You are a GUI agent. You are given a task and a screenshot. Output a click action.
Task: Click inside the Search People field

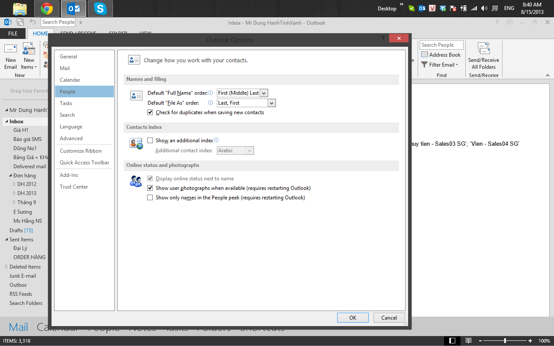click(x=441, y=45)
